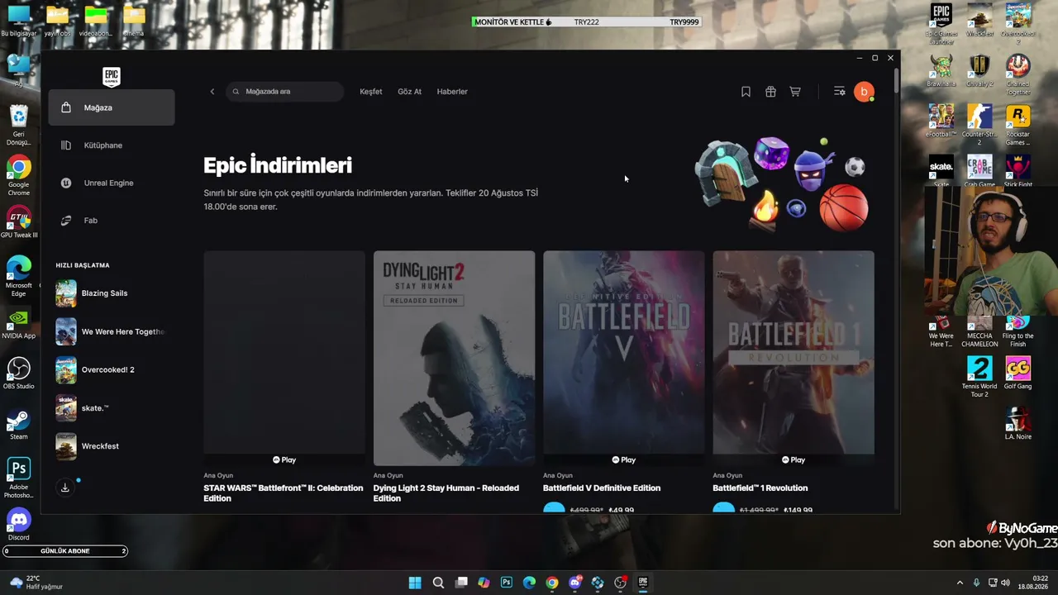Image resolution: width=1058 pixels, height=595 pixels.
Task: Open Brawlhalla desktop shortcut
Action: (x=941, y=70)
